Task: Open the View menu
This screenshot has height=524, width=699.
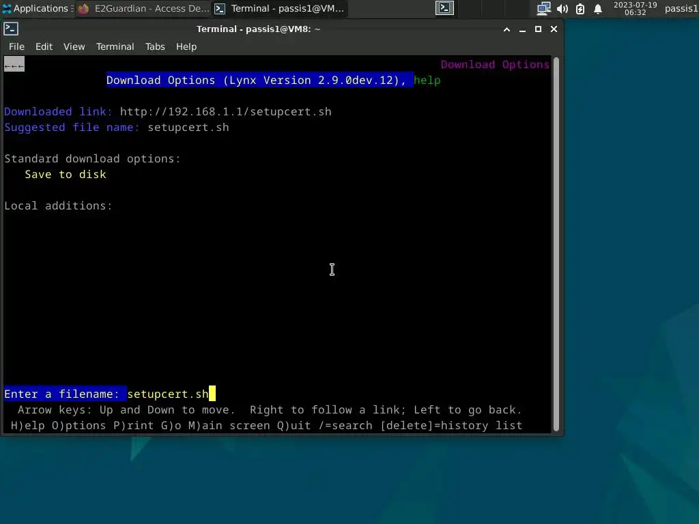Action: pyautogui.click(x=74, y=46)
